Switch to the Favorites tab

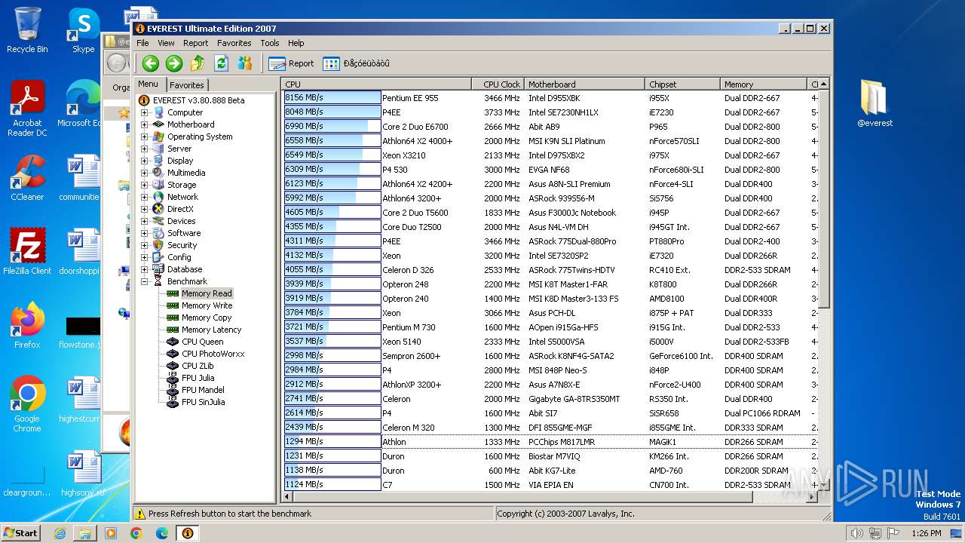[x=186, y=85]
